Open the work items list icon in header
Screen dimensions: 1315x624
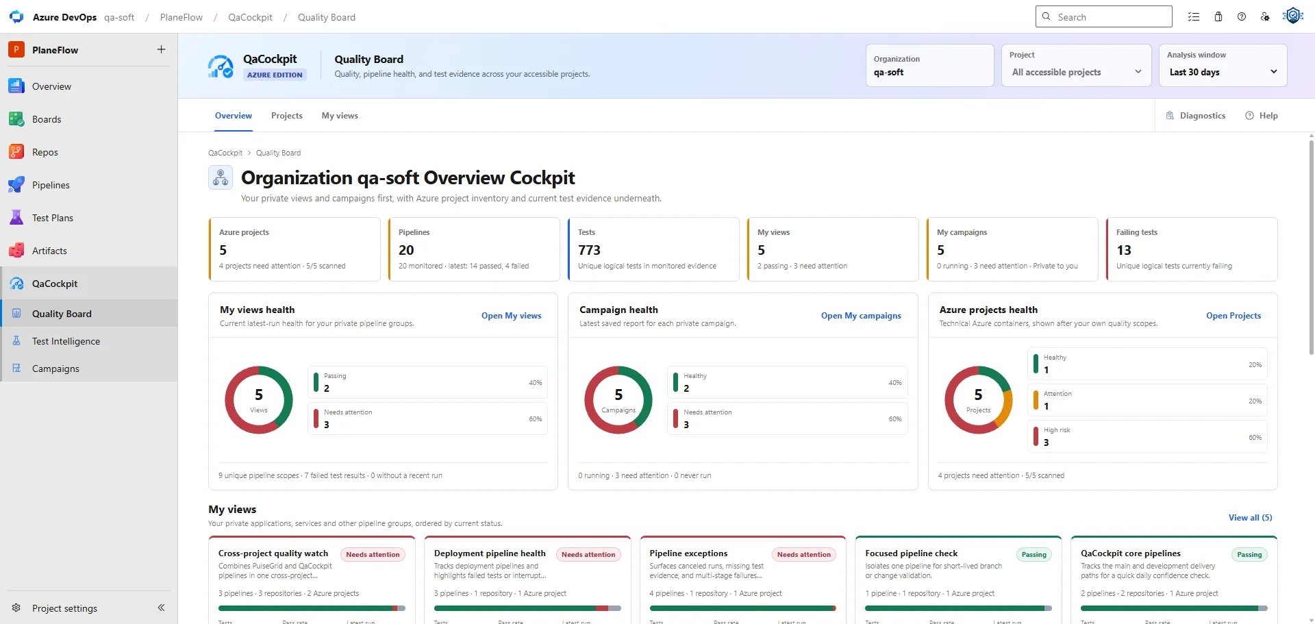click(x=1194, y=16)
